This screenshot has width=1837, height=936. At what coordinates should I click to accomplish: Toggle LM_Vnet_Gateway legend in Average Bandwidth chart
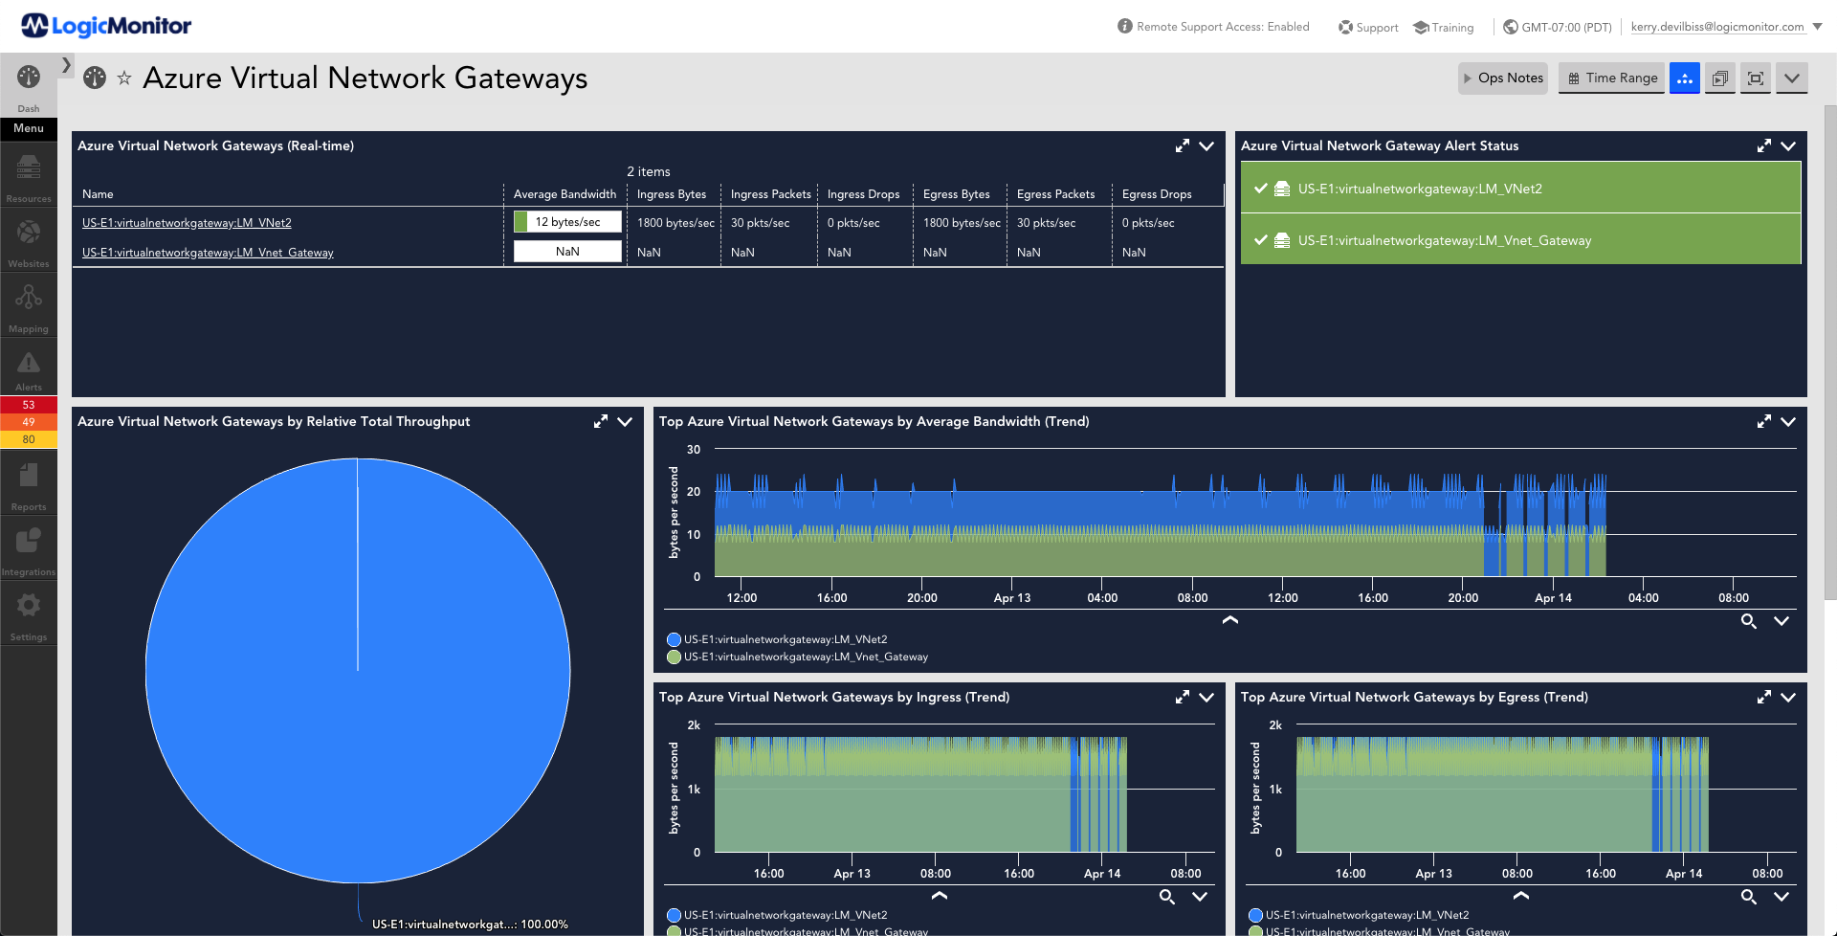tap(798, 657)
